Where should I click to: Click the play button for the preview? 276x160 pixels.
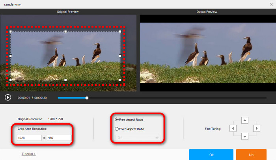click(x=8, y=97)
